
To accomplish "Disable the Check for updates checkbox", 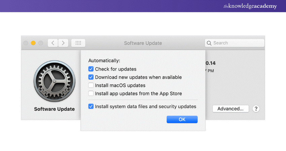I will pyautogui.click(x=91, y=69).
